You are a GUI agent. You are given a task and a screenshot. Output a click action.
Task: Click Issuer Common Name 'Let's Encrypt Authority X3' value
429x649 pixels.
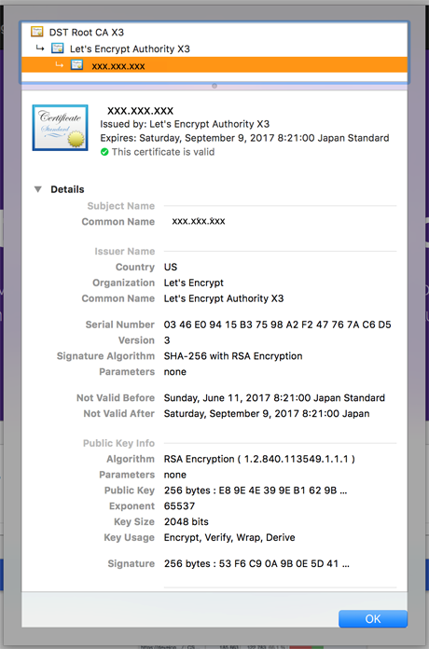224,298
